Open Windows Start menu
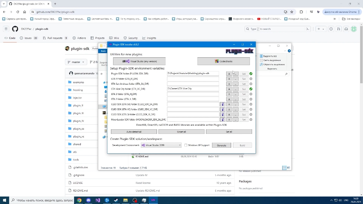Image resolution: width=363 pixels, height=204 pixels. 4,200
